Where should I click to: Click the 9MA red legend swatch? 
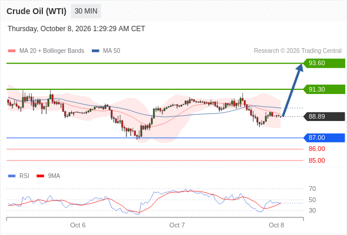[40, 176]
